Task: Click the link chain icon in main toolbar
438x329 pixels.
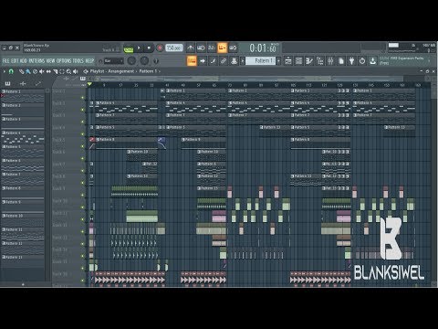Action: [224, 61]
